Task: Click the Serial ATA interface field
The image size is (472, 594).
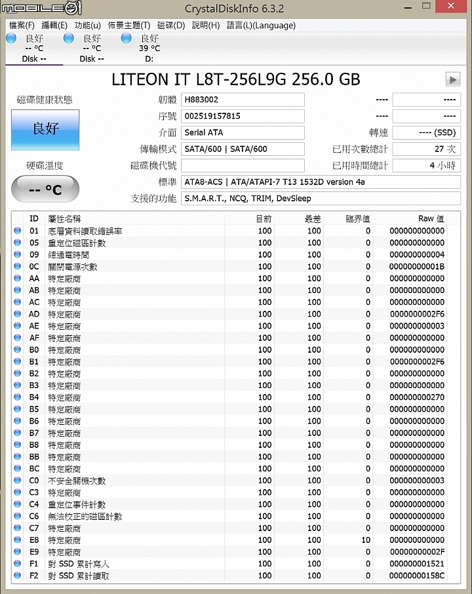Action: [243, 132]
